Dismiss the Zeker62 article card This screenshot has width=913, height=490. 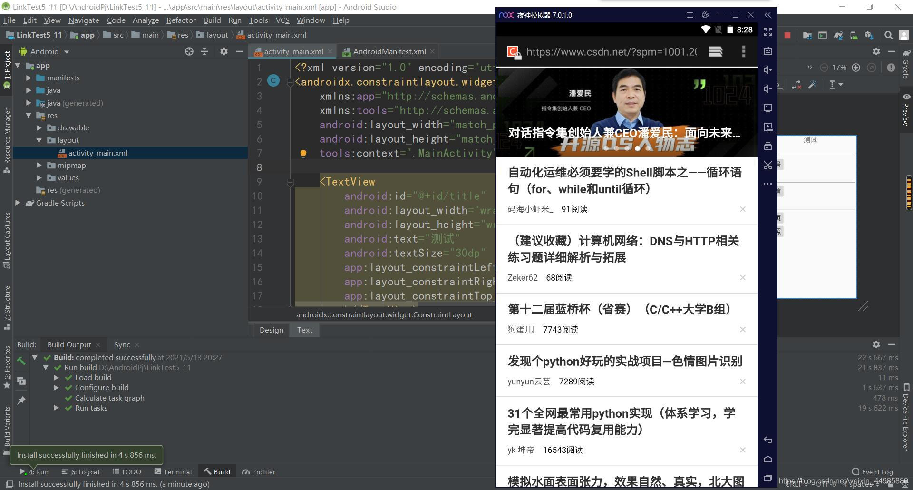743,277
